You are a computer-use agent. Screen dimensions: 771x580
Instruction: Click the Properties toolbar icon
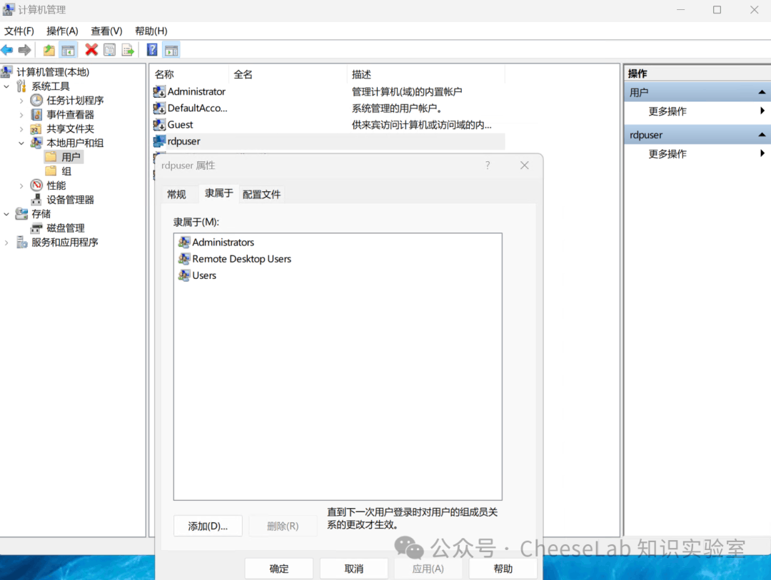click(x=110, y=50)
